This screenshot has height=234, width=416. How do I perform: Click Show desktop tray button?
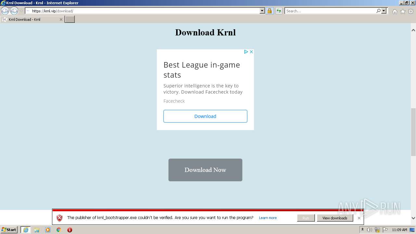click(412, 230)
